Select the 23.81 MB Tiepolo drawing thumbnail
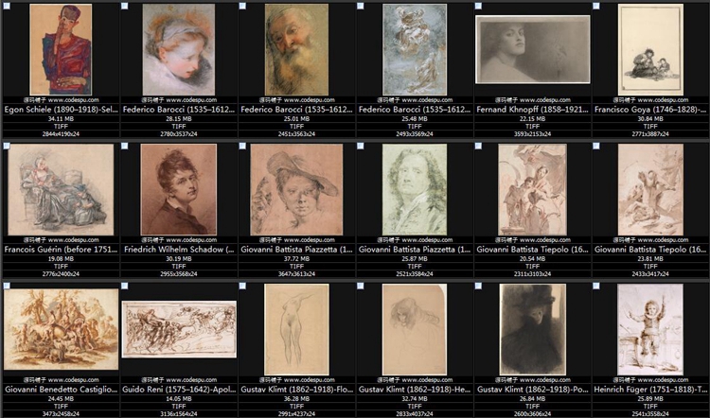 (650, 189)
